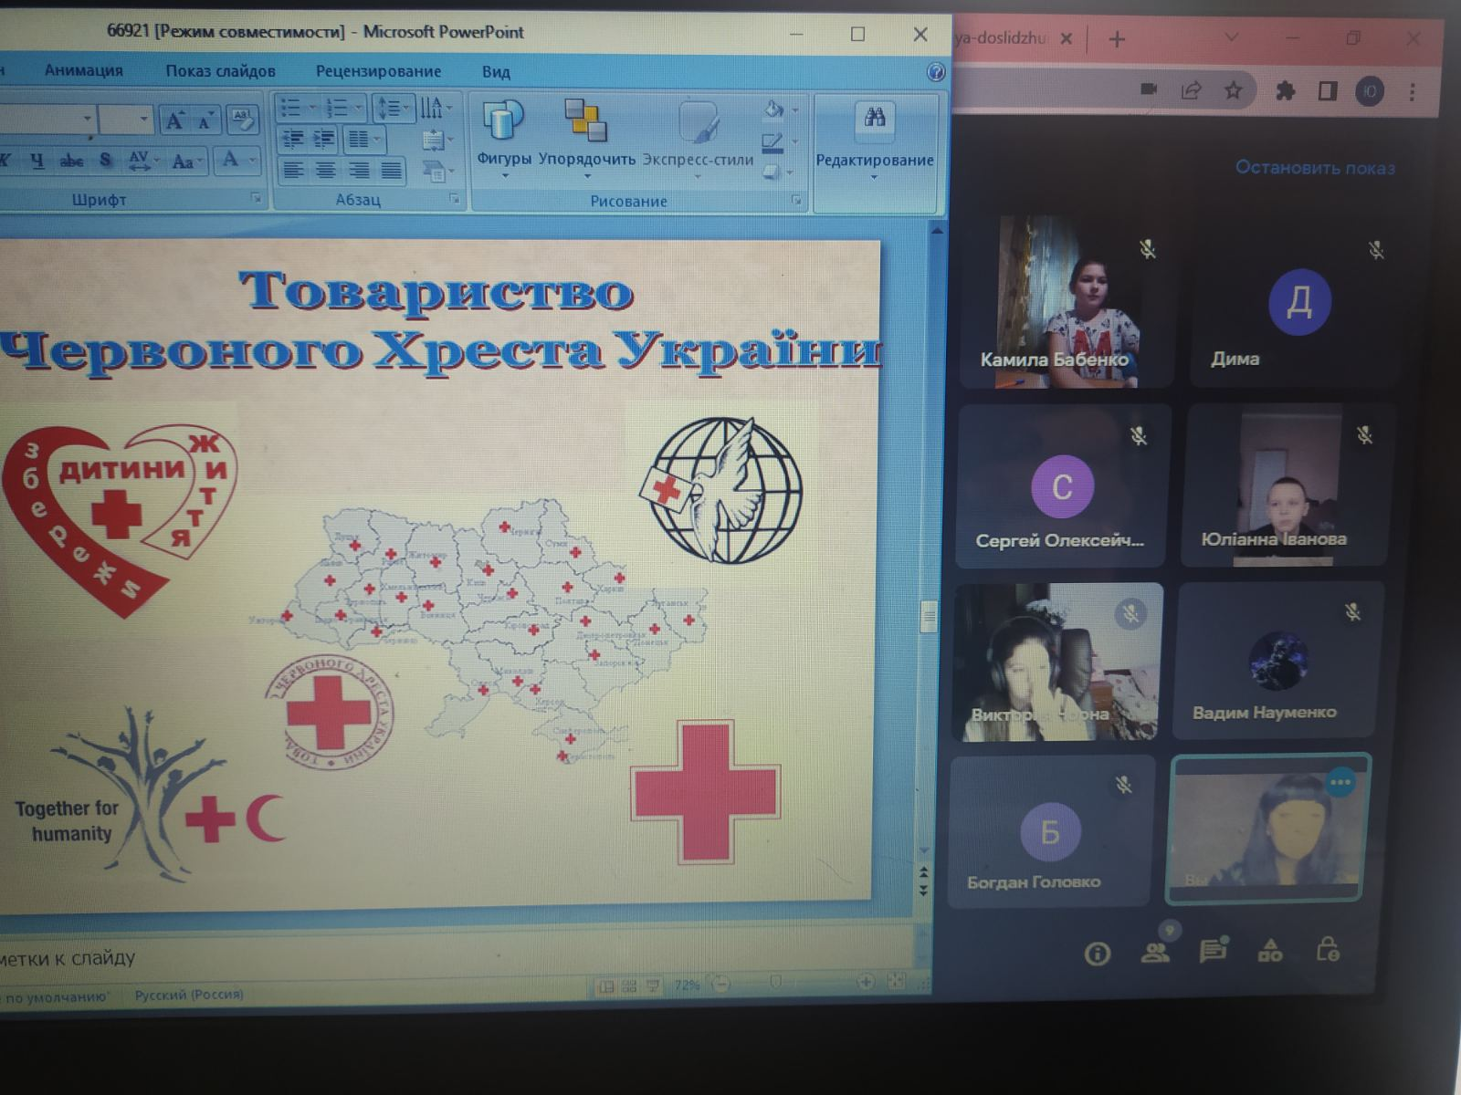This screenshot has height=1095, width=1461.
Task: Expand Шрифт dialog launcher
Action: tap(257, 198)
